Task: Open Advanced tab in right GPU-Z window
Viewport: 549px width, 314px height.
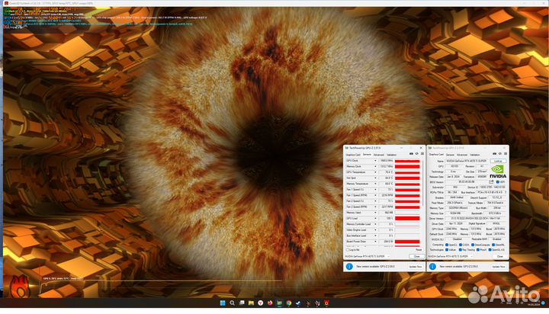Action: [x=462, y=155]
